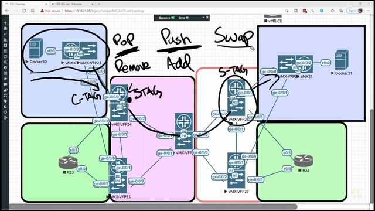Image resolution: width=375 pixels, height=211 pixels.
Task: Collapse the notification bar with chevron
Action: click(x=203, y=18)
